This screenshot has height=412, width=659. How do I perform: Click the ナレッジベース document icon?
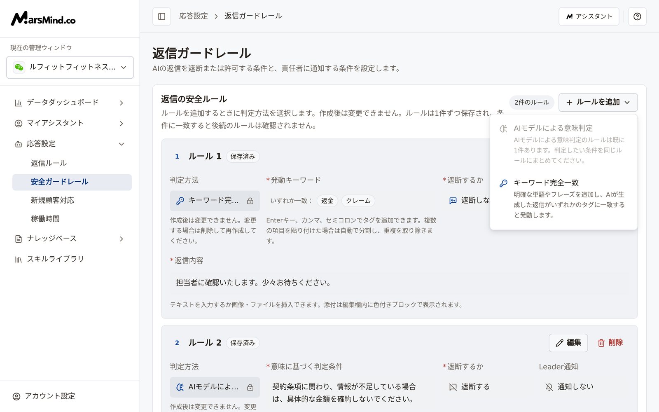tap(18, 239)
